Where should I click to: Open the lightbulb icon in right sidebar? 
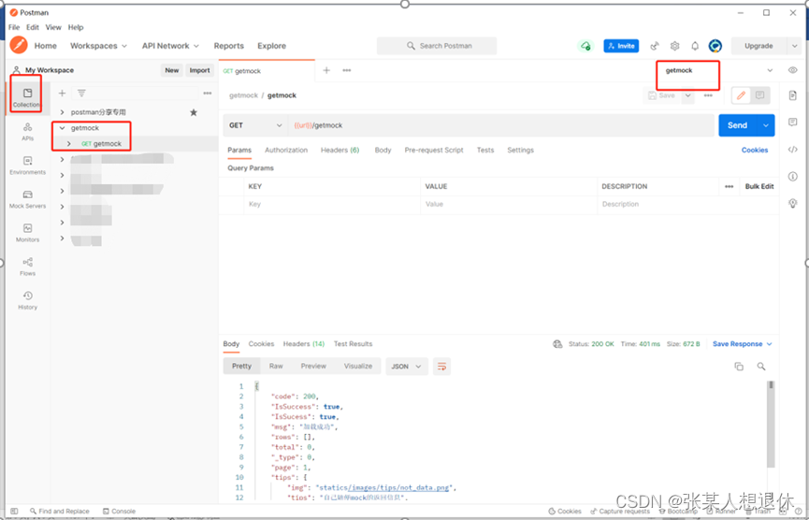coord(793,203)
